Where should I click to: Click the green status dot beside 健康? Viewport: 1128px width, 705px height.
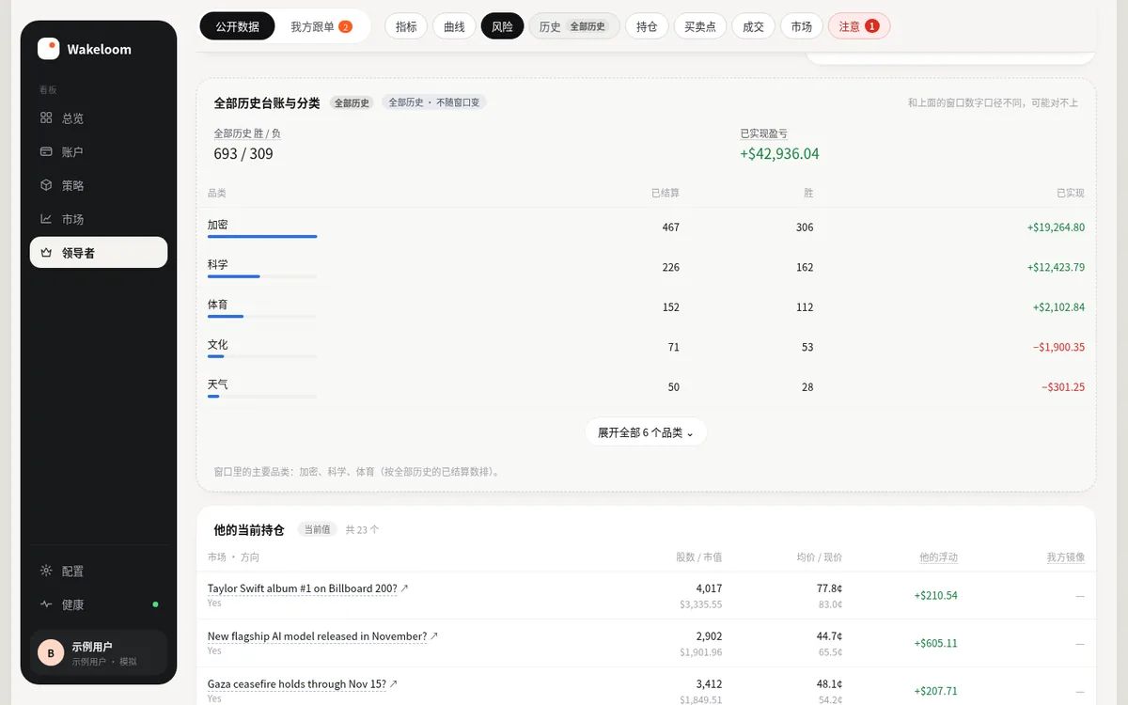tap(155, 604)
